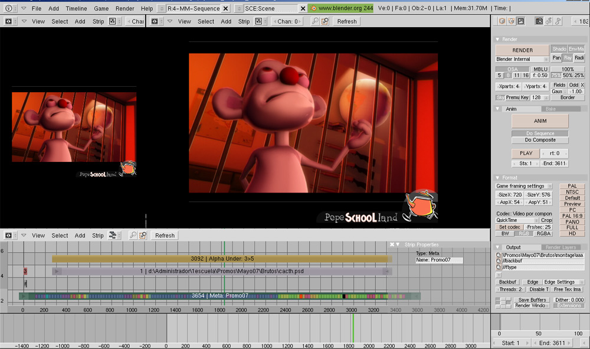Select the RGBA color output mode
The width and height of the screenshot is (590, 349).
click(543, 233)
